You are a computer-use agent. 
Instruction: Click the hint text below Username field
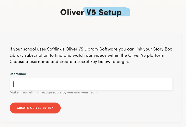point(53,92)
